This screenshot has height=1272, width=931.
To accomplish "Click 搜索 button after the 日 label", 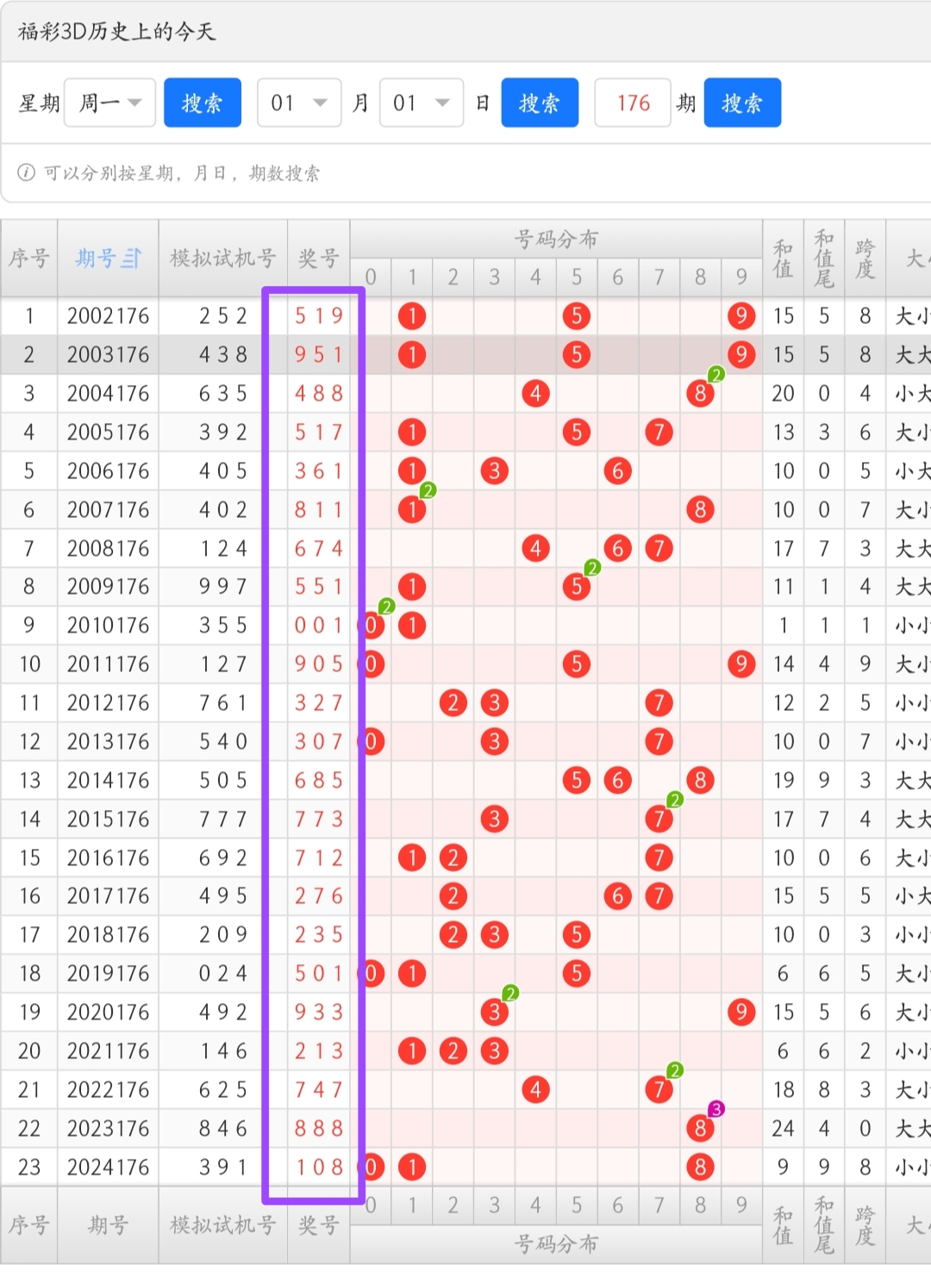I will (540, 103).
